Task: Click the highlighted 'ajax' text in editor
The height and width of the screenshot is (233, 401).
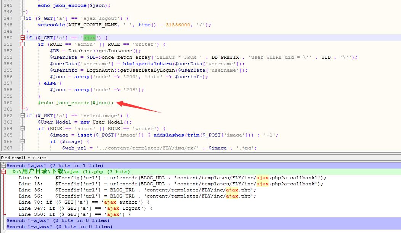Action: point(90,38)
